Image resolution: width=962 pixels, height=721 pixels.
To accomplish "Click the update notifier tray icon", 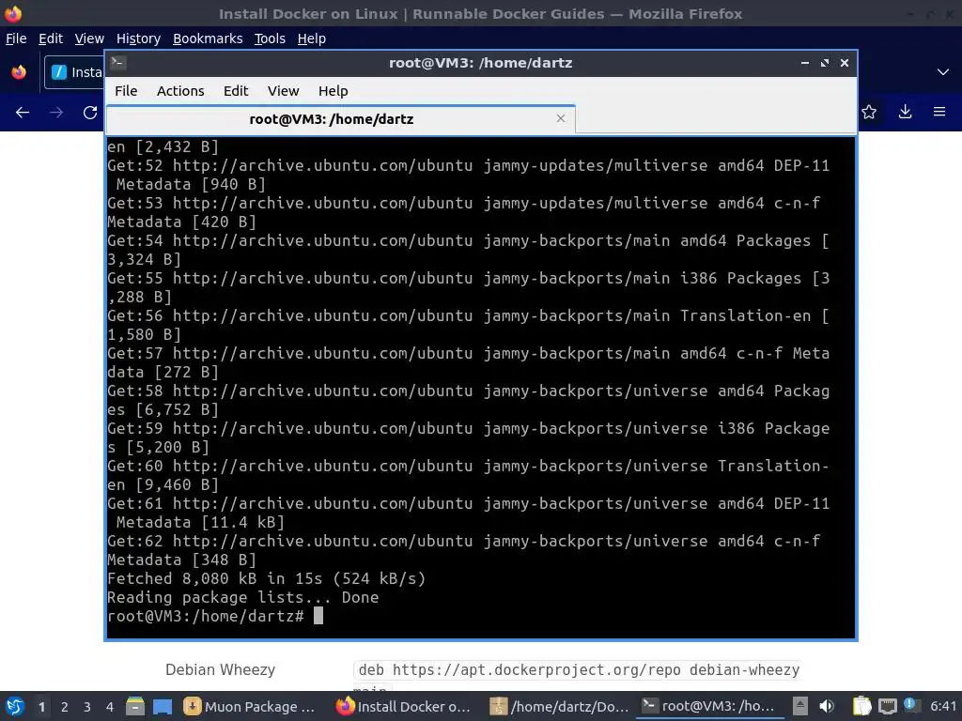I will point(911,705).
